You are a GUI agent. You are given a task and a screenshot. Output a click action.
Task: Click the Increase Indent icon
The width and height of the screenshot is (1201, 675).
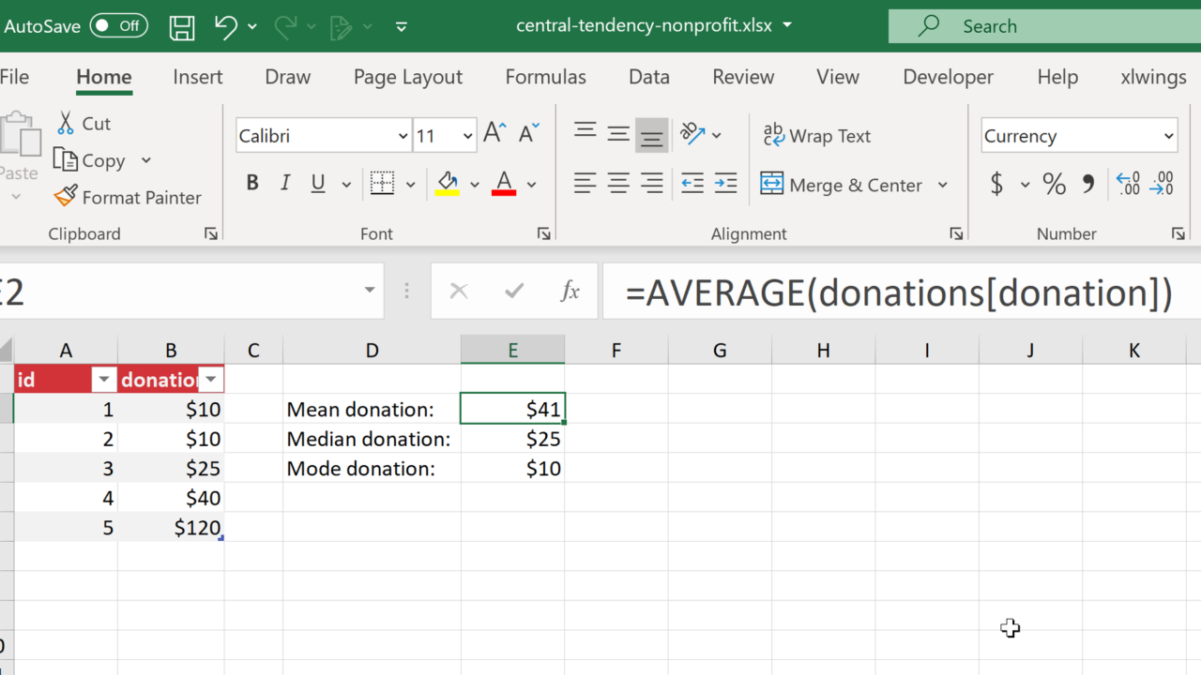725,184
